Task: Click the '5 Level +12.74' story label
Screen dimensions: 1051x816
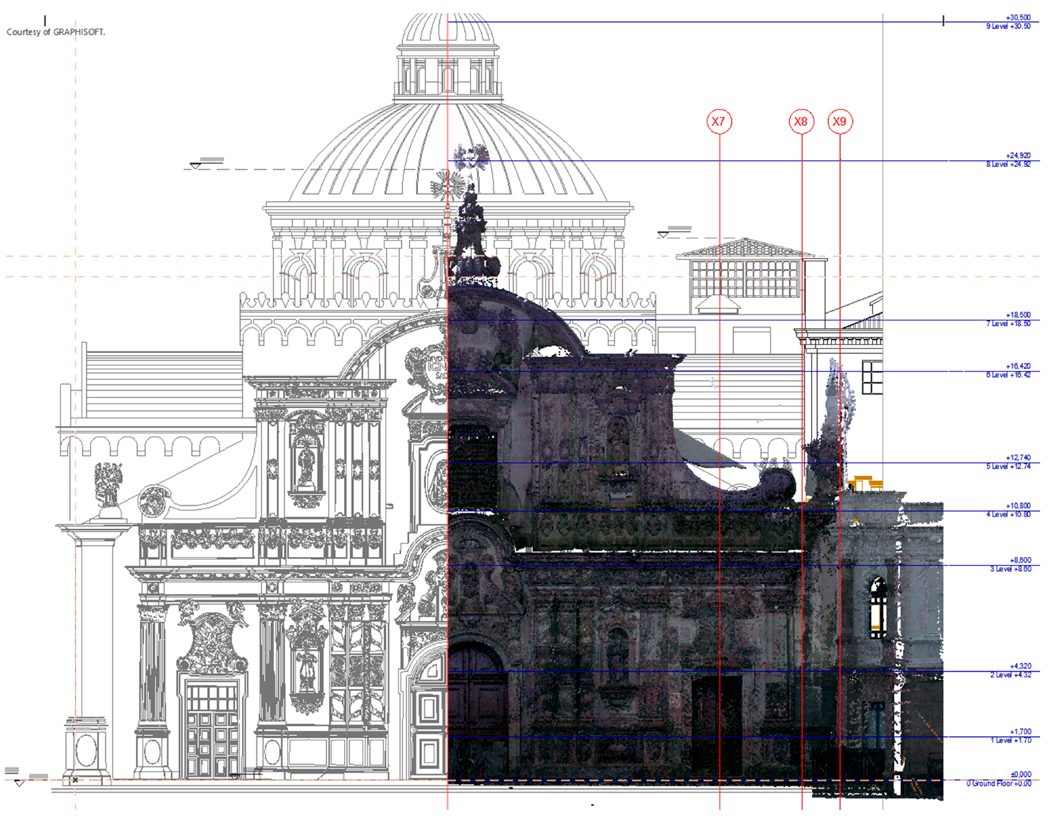Action: pos(1008,467)
